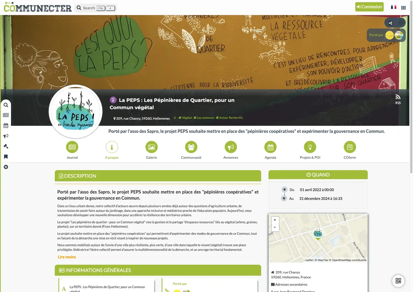Click the 'Porté par' label in Informations générales

(x=180, y=284)
